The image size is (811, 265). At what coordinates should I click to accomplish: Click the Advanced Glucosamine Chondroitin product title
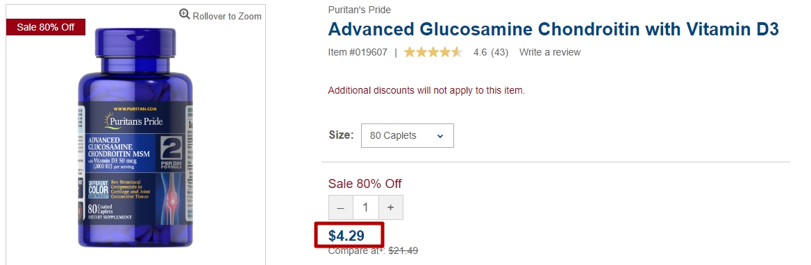(x=553, y=29)
